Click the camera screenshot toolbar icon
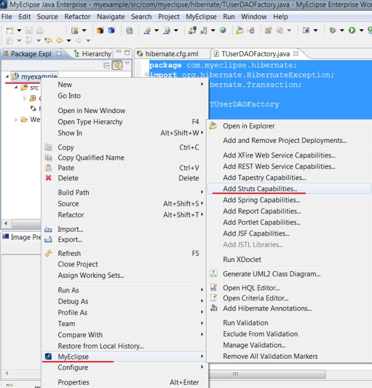372x388 pixels. point(306,30)
